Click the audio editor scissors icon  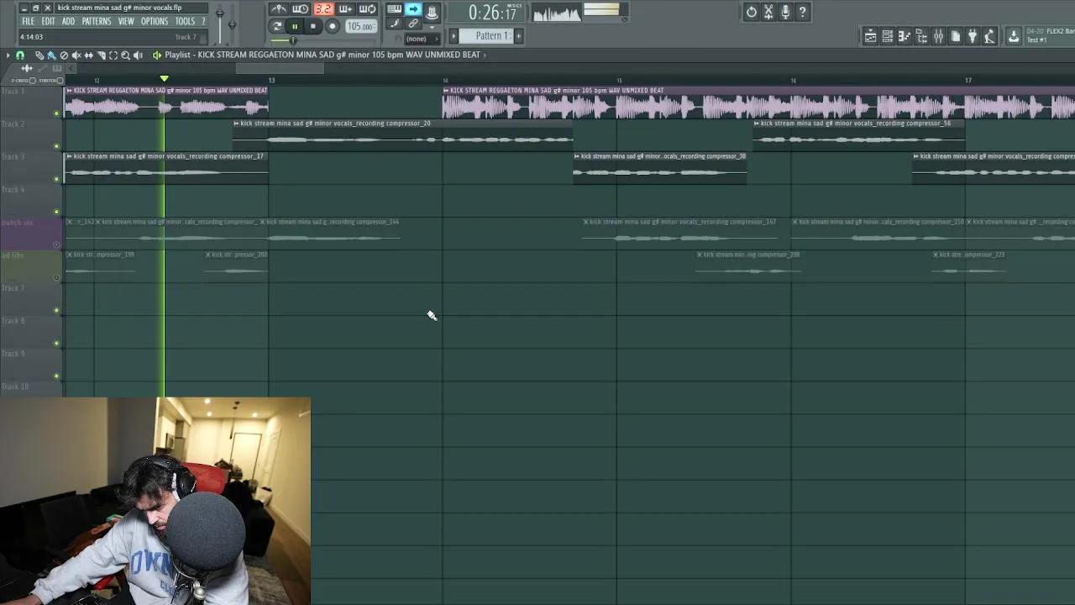point(768,12)
